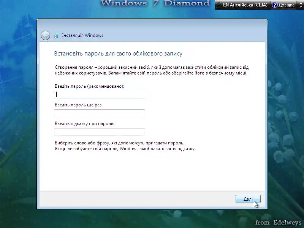The width and height of the screenshot is (304, 228).
Task: Click the Windows installation icon in title
Action: click(x=56, y=35)
